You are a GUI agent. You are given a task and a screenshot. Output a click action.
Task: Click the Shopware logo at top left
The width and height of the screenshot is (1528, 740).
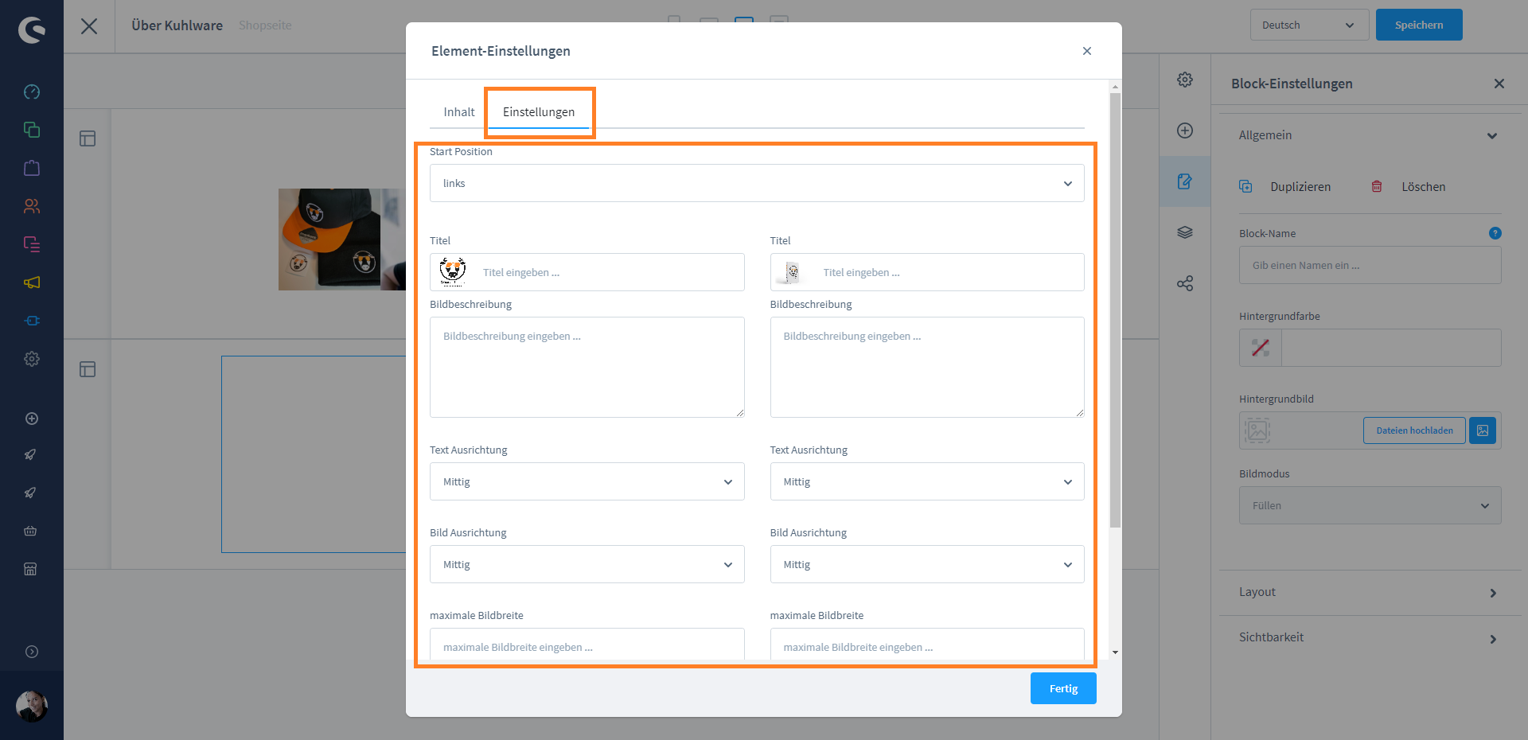pos(32,30)
